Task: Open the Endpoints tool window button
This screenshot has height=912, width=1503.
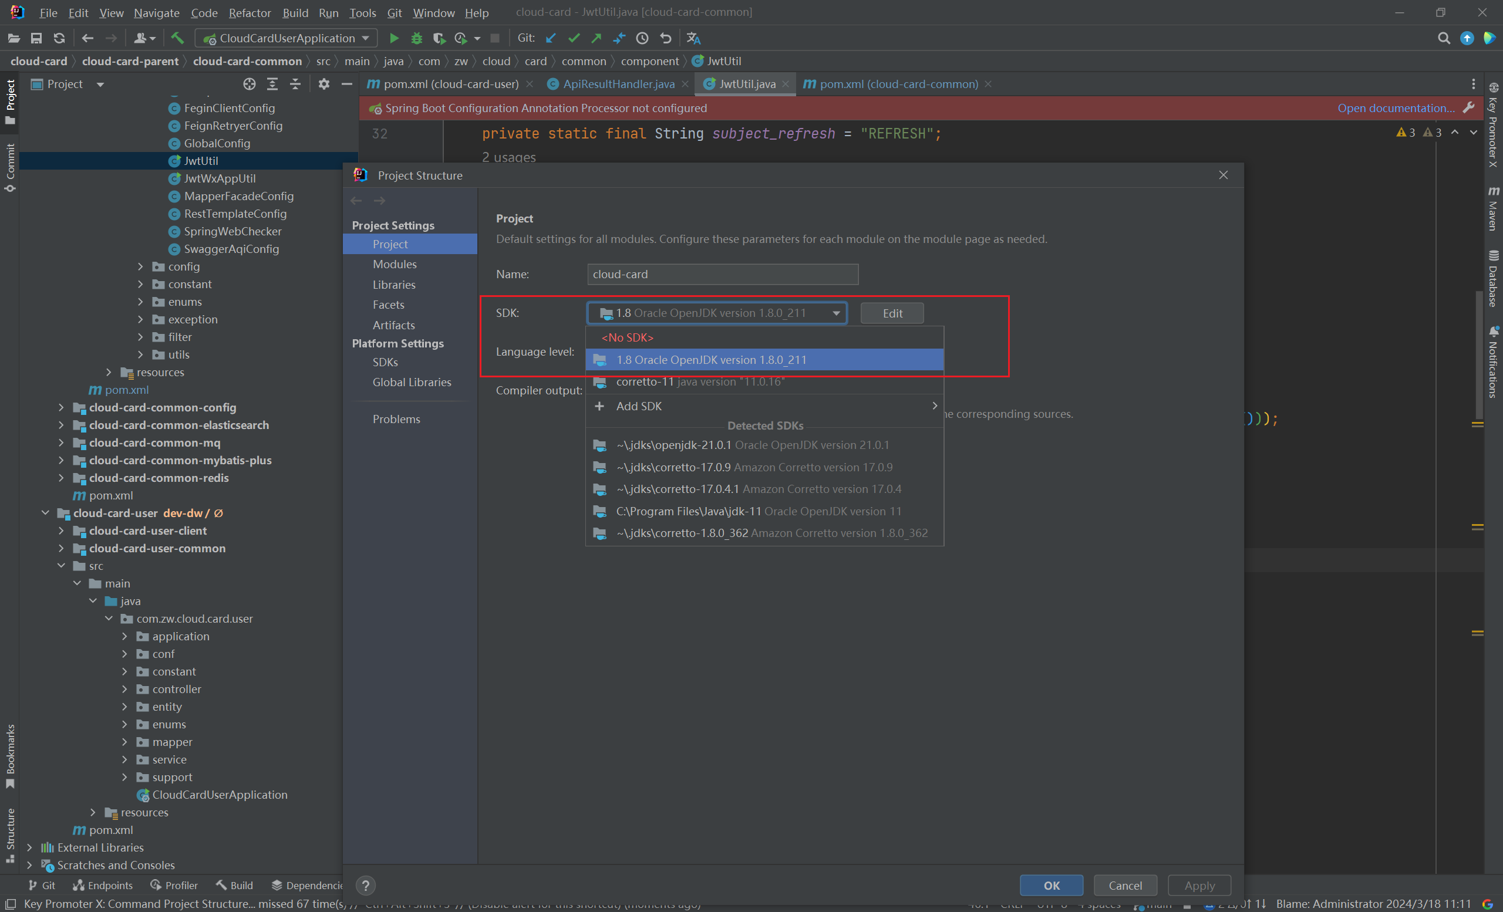Action: 103,885
